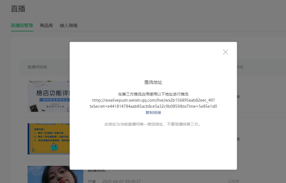This screenshot has width=286, height=183.
Task: Click the txSecret parameter line of the URL
Action: (x=153, y=106)
